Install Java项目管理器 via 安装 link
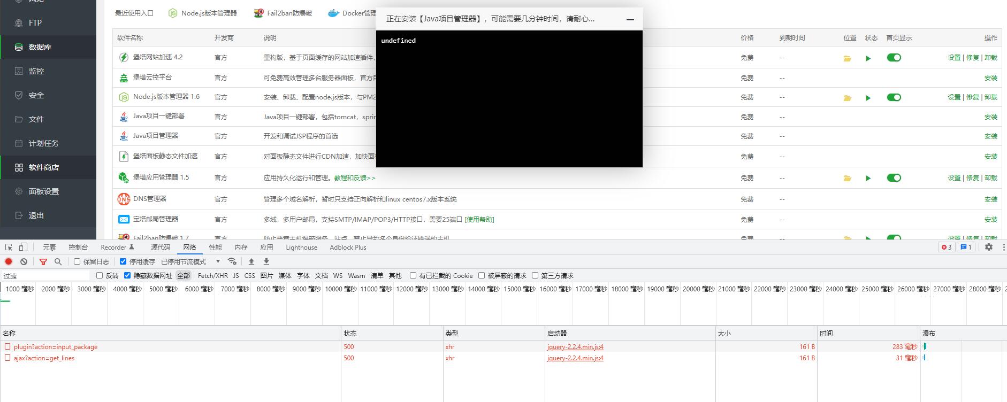Image resolution: width=1007 pixels, height=402 pixels. [x=990, y=136]
